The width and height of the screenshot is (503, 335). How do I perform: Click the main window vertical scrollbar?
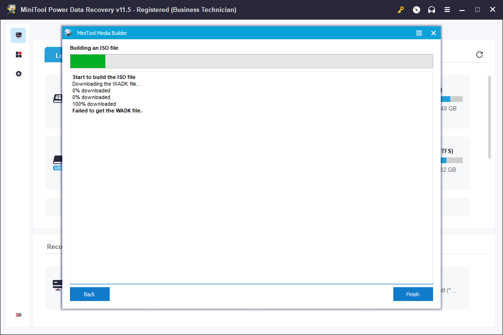point(490,117)
